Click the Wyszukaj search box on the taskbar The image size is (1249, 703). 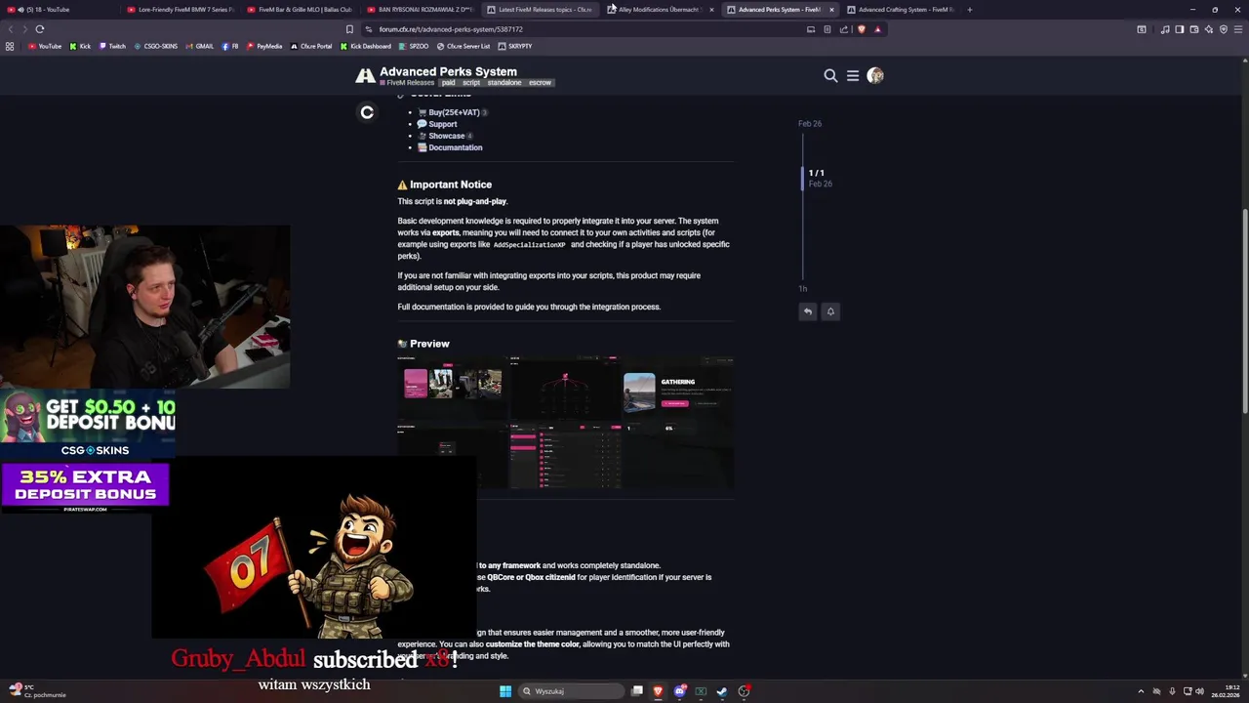(571, 691)
